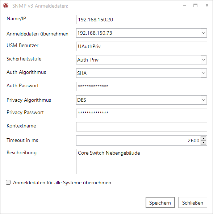This screenshot has width=213, height=214.
Task: Click the 'Kontextname' label
Action: [x=21, y=126]
